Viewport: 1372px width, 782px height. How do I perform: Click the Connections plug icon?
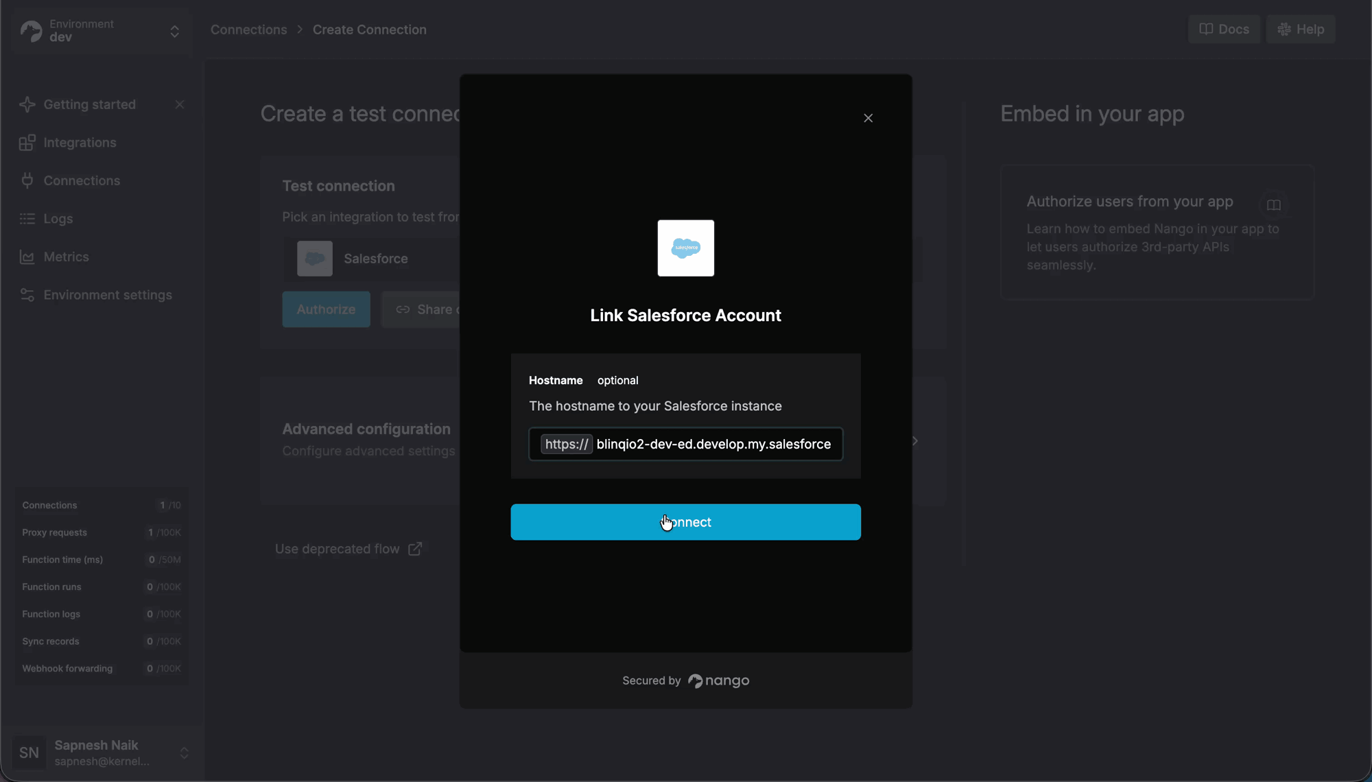coord(27,180)
